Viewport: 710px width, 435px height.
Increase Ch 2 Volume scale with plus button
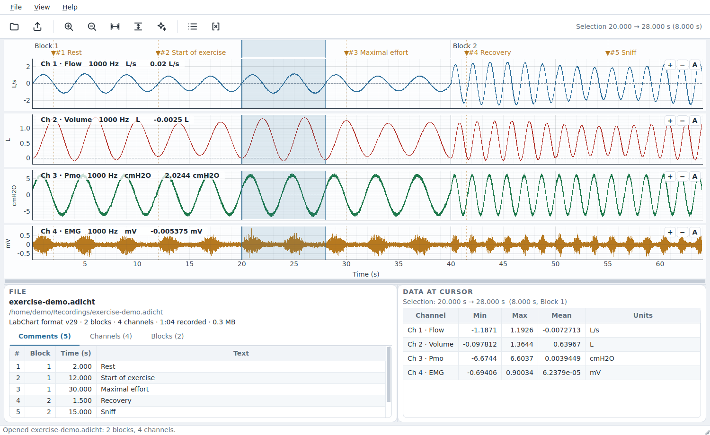(x=670, y=121)
